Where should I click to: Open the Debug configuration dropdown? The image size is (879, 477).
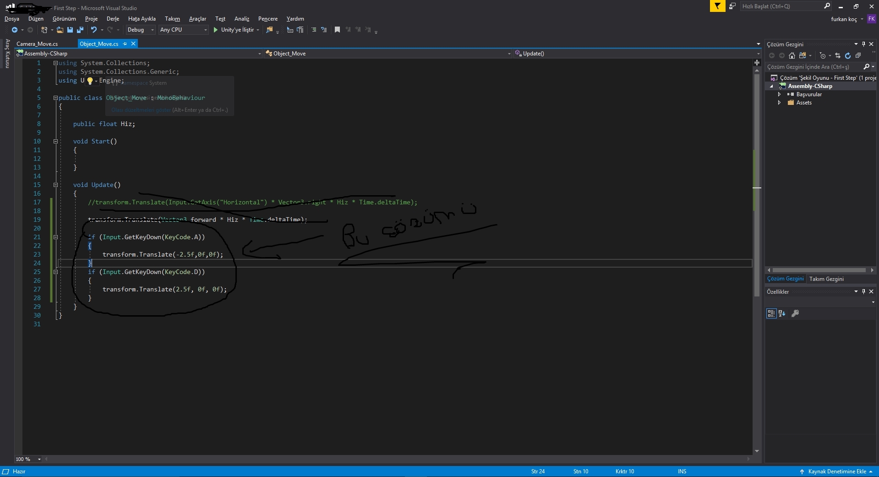click(x=141, y=30)
